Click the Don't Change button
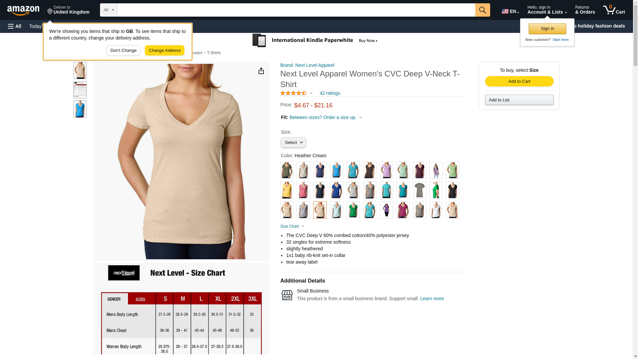 tap(123, 51)
